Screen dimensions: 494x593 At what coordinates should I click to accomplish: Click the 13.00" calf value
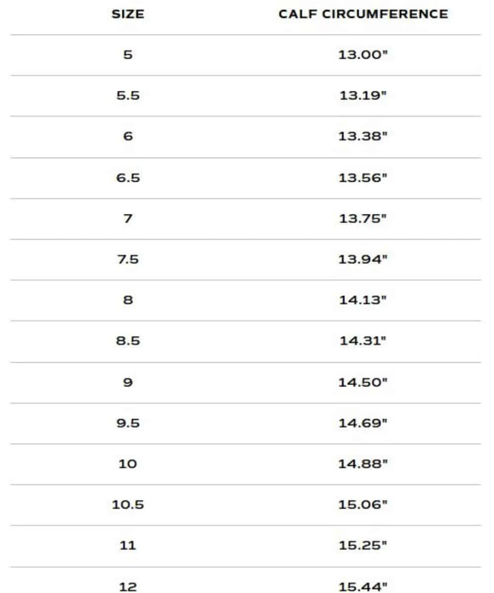point(363,55)
